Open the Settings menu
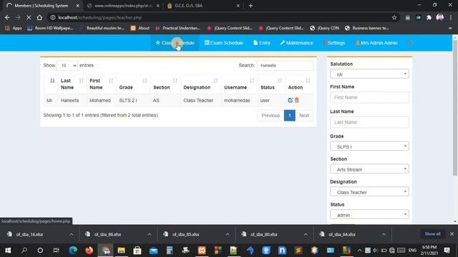Viewport: 458px width, 257px height. pyautogui.click(x=334, y=43)
